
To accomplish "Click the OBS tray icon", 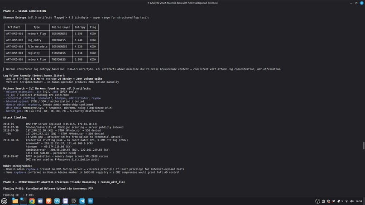I will [317, 201].
